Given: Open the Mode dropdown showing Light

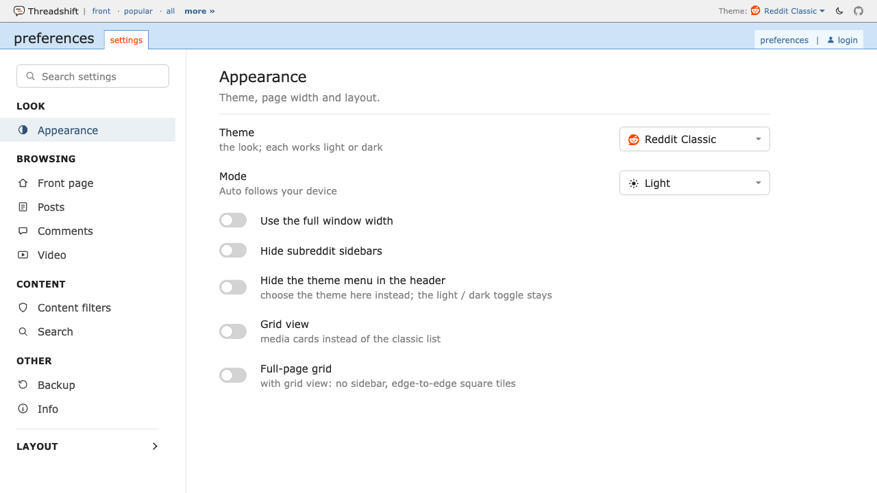Looking at the screenshot, I should 695,183.
